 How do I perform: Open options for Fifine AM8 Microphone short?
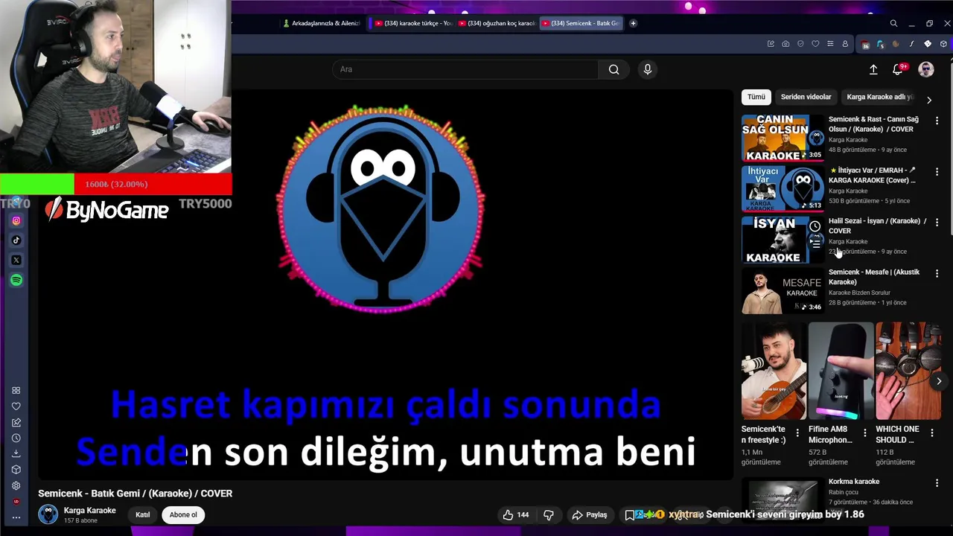pos(864,433)
